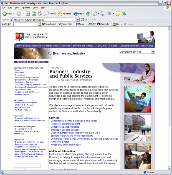Open the Mail button dropdown arrow
The image size is (172, 175).
tap(98, 14)
